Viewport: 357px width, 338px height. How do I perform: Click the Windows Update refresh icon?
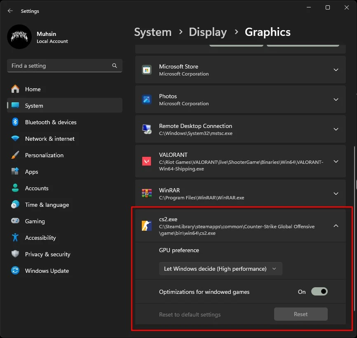tap(15, 271)
